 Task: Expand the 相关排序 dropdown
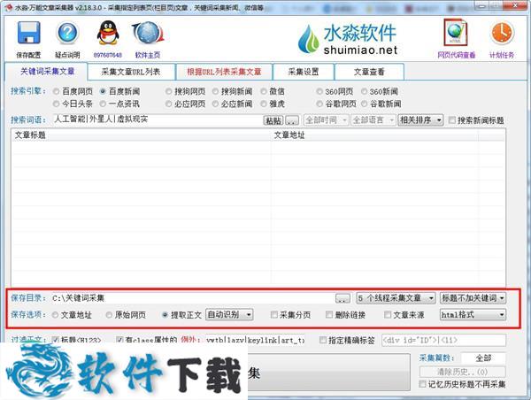419,120
